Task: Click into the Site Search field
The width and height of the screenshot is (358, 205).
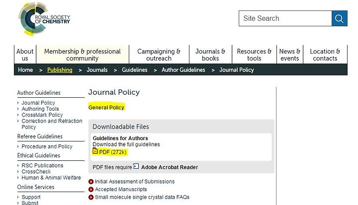Action: 285,18
